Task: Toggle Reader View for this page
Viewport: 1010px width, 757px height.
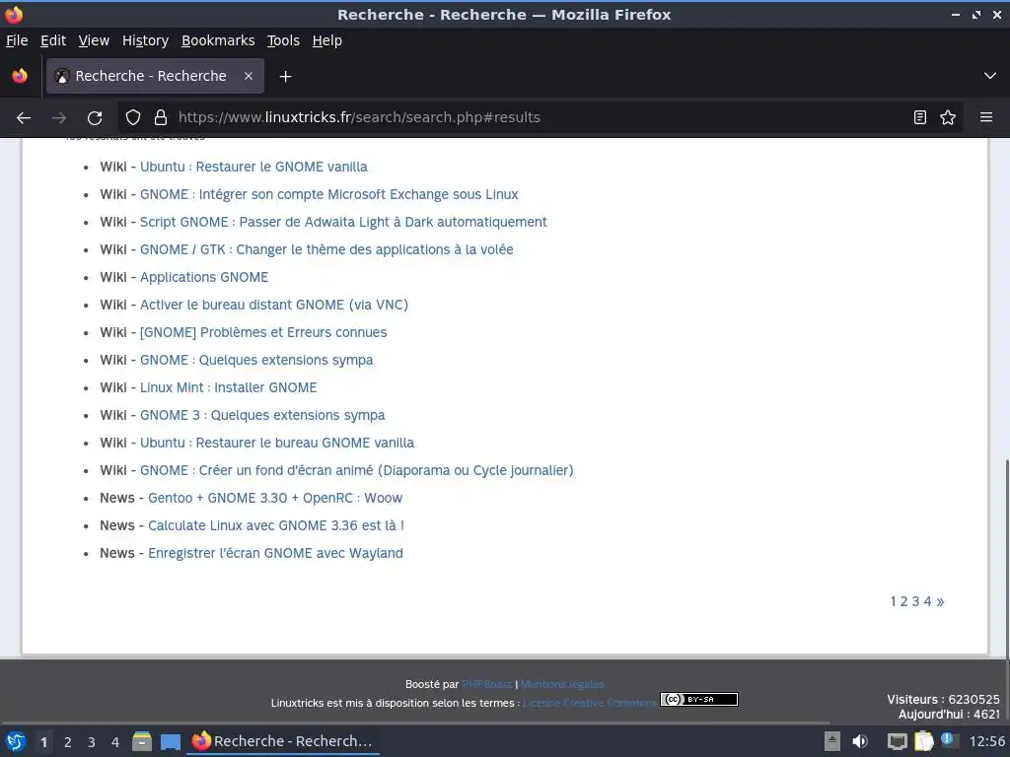Action: [920, 118]
